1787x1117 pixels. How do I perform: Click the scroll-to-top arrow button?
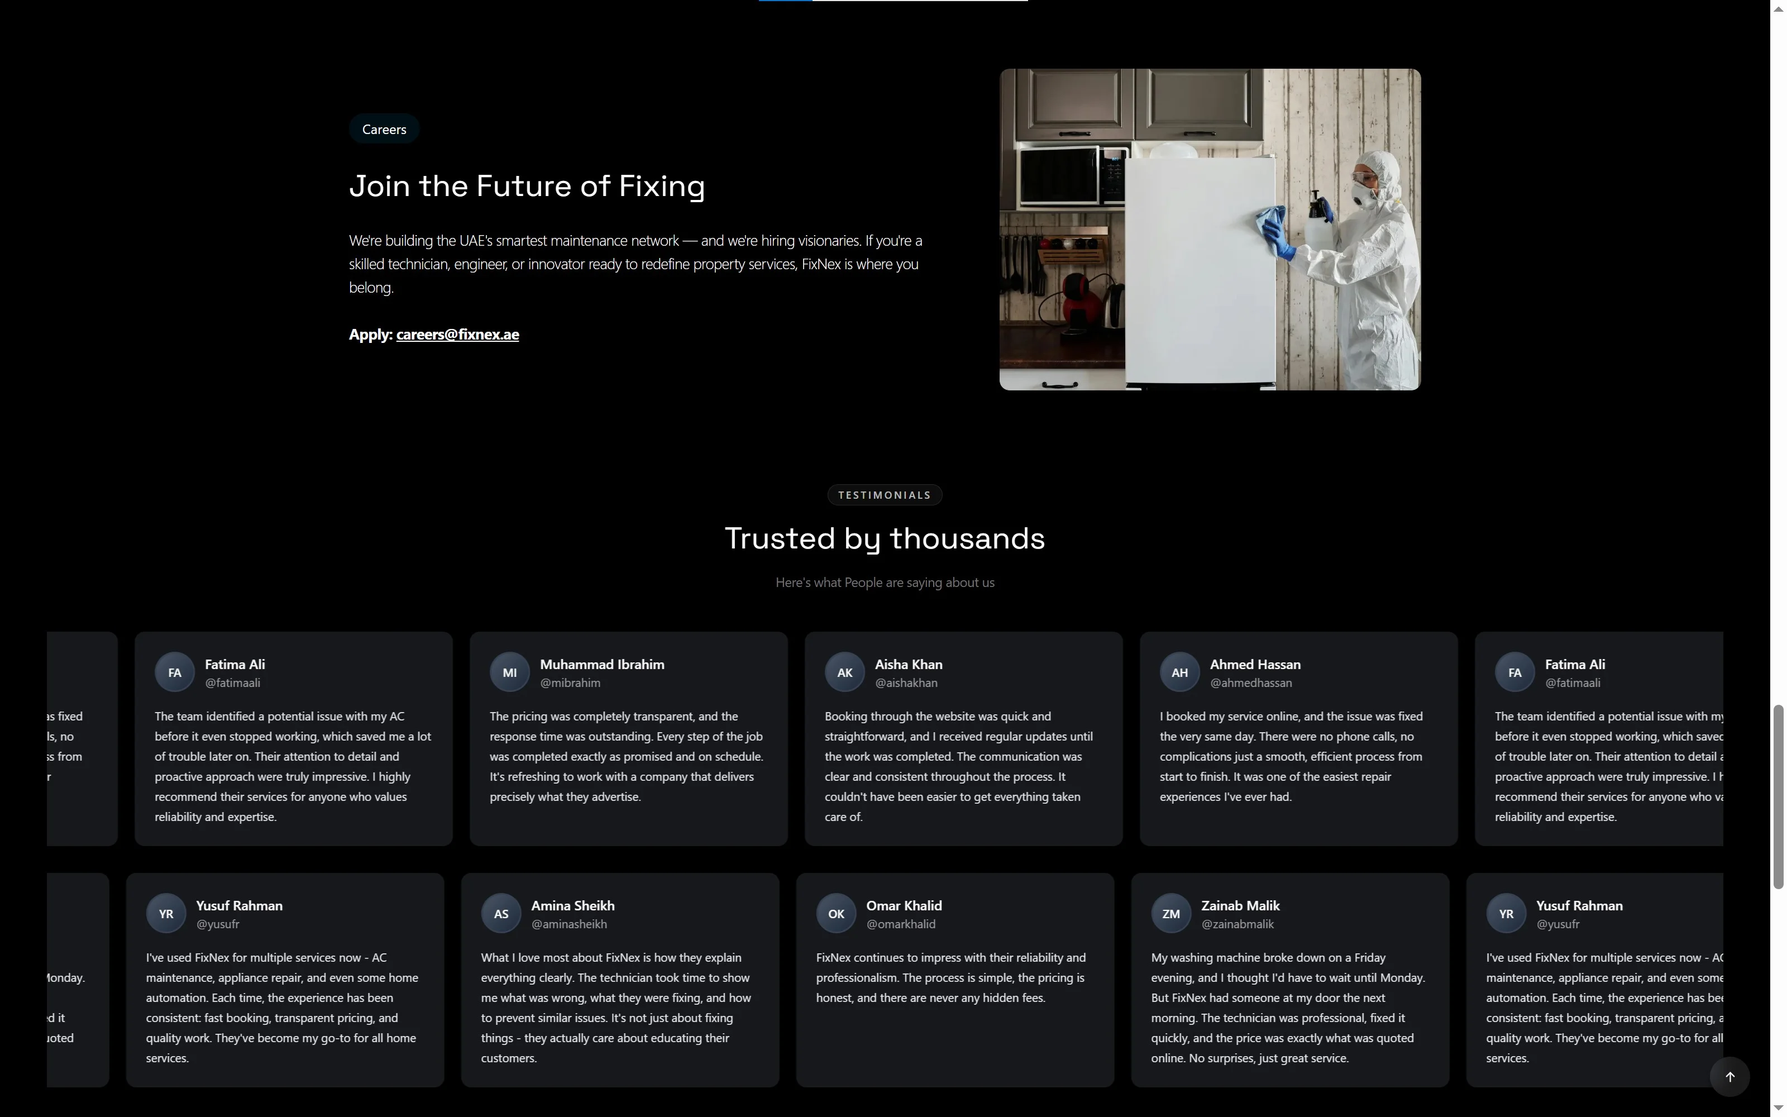[x=1729, y=1076]
